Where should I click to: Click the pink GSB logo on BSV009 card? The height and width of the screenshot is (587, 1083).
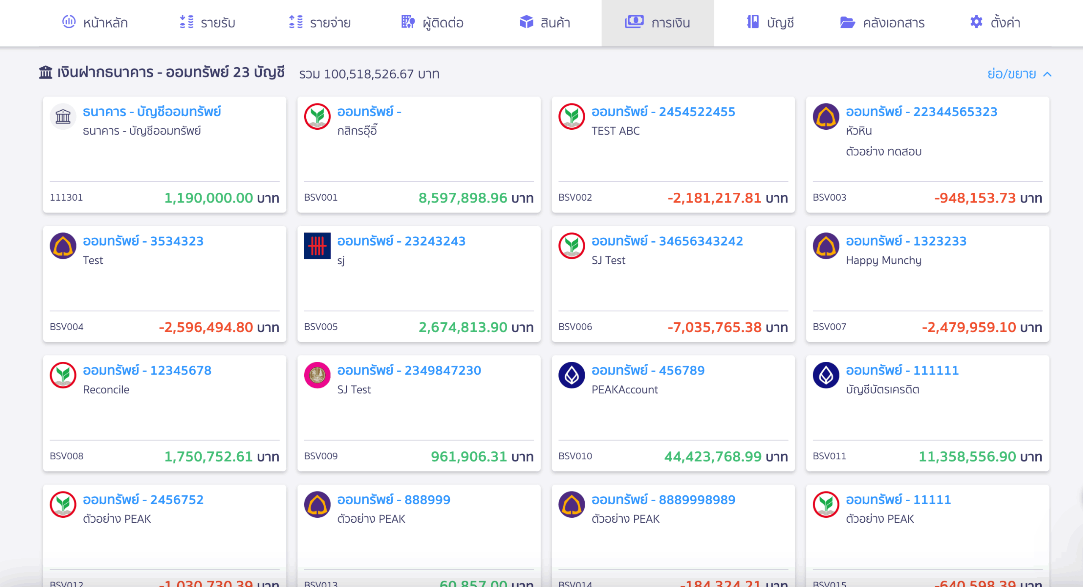317,375
